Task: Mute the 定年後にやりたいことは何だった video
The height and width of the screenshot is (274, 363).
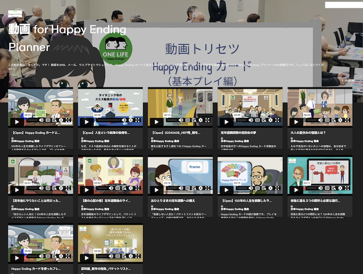Action: [41, 188]
